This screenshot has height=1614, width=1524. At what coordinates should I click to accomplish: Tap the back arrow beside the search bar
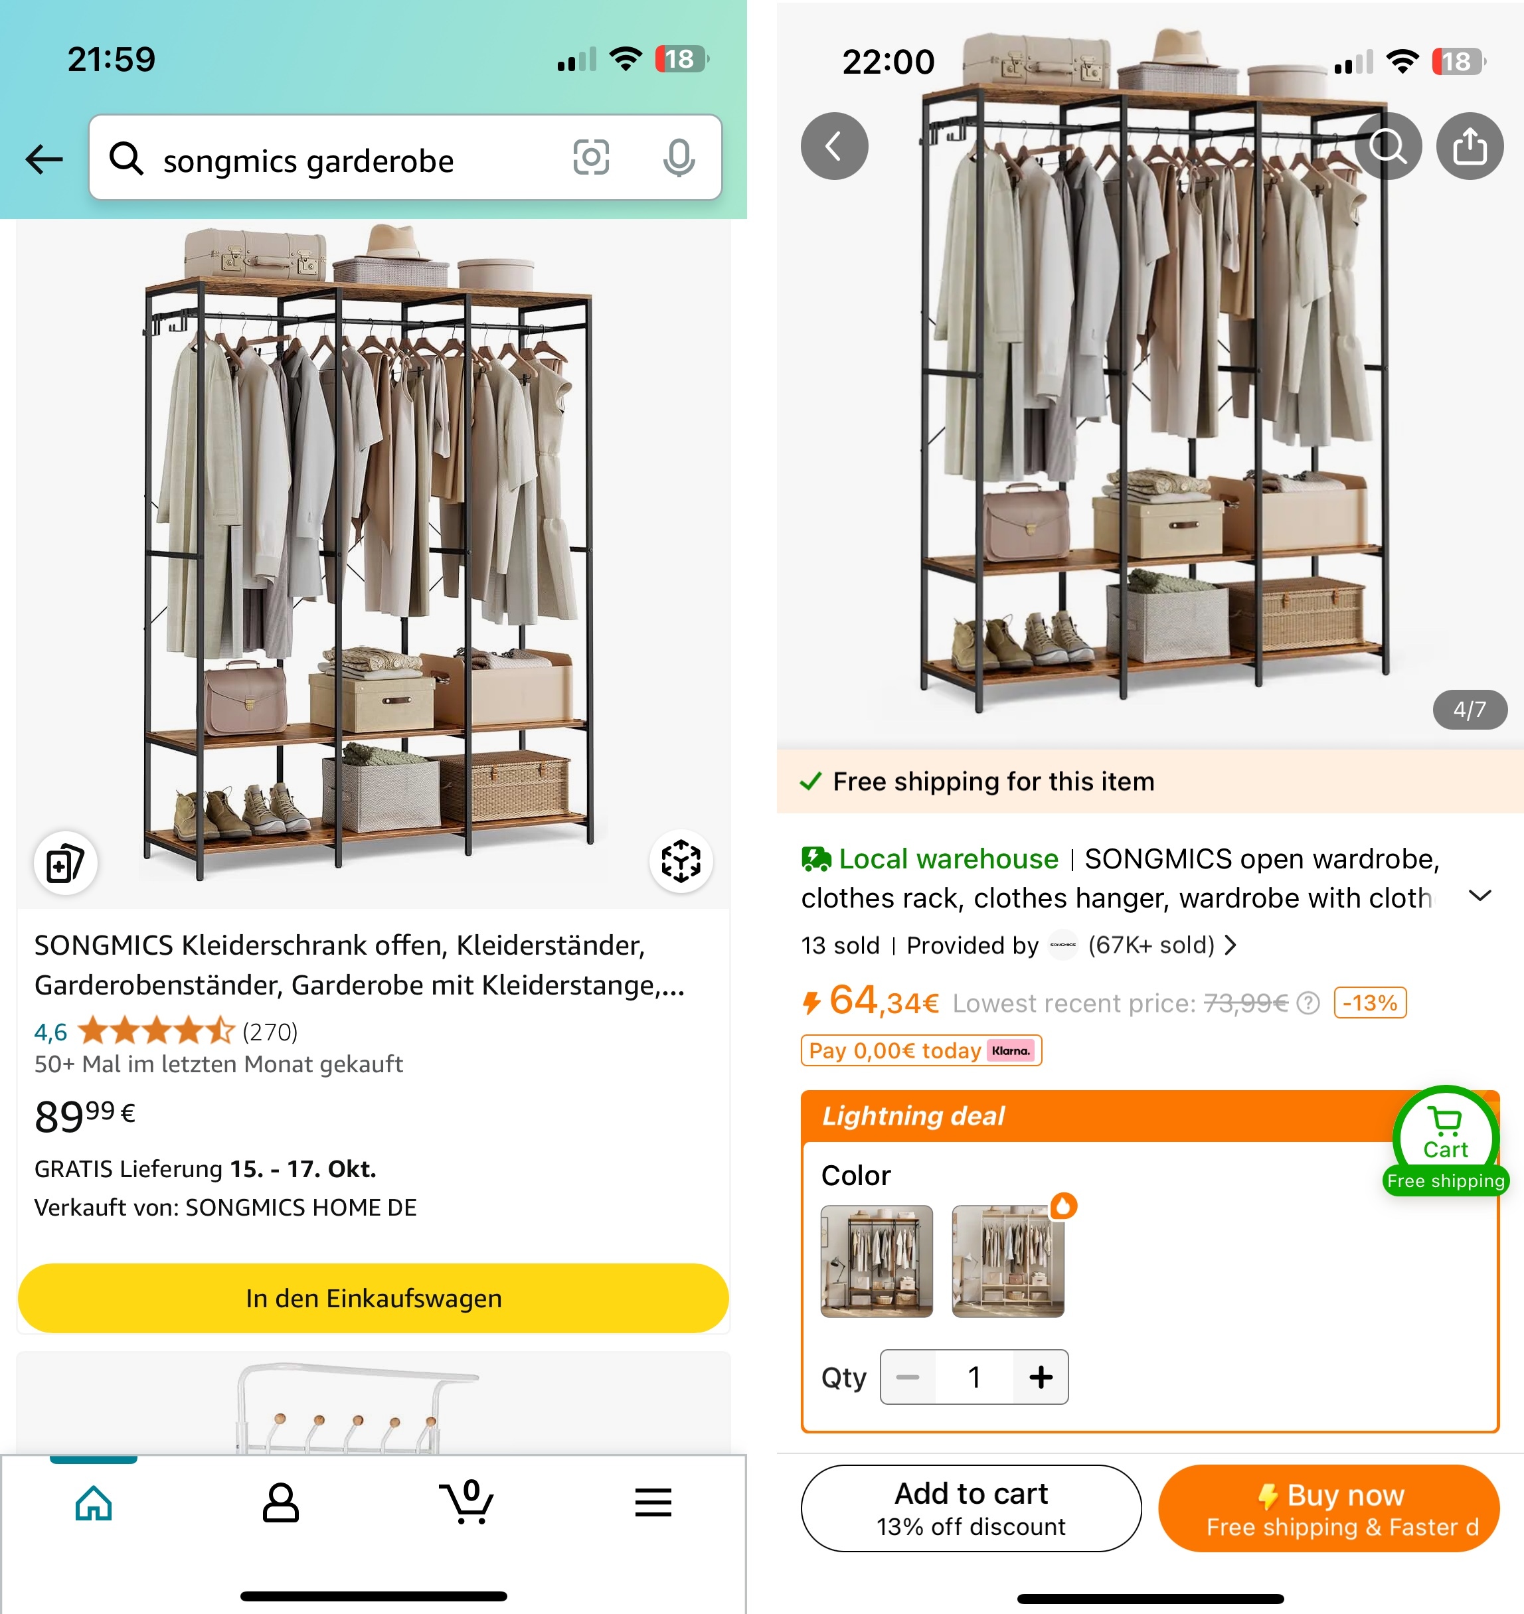(x=44, y=159)
